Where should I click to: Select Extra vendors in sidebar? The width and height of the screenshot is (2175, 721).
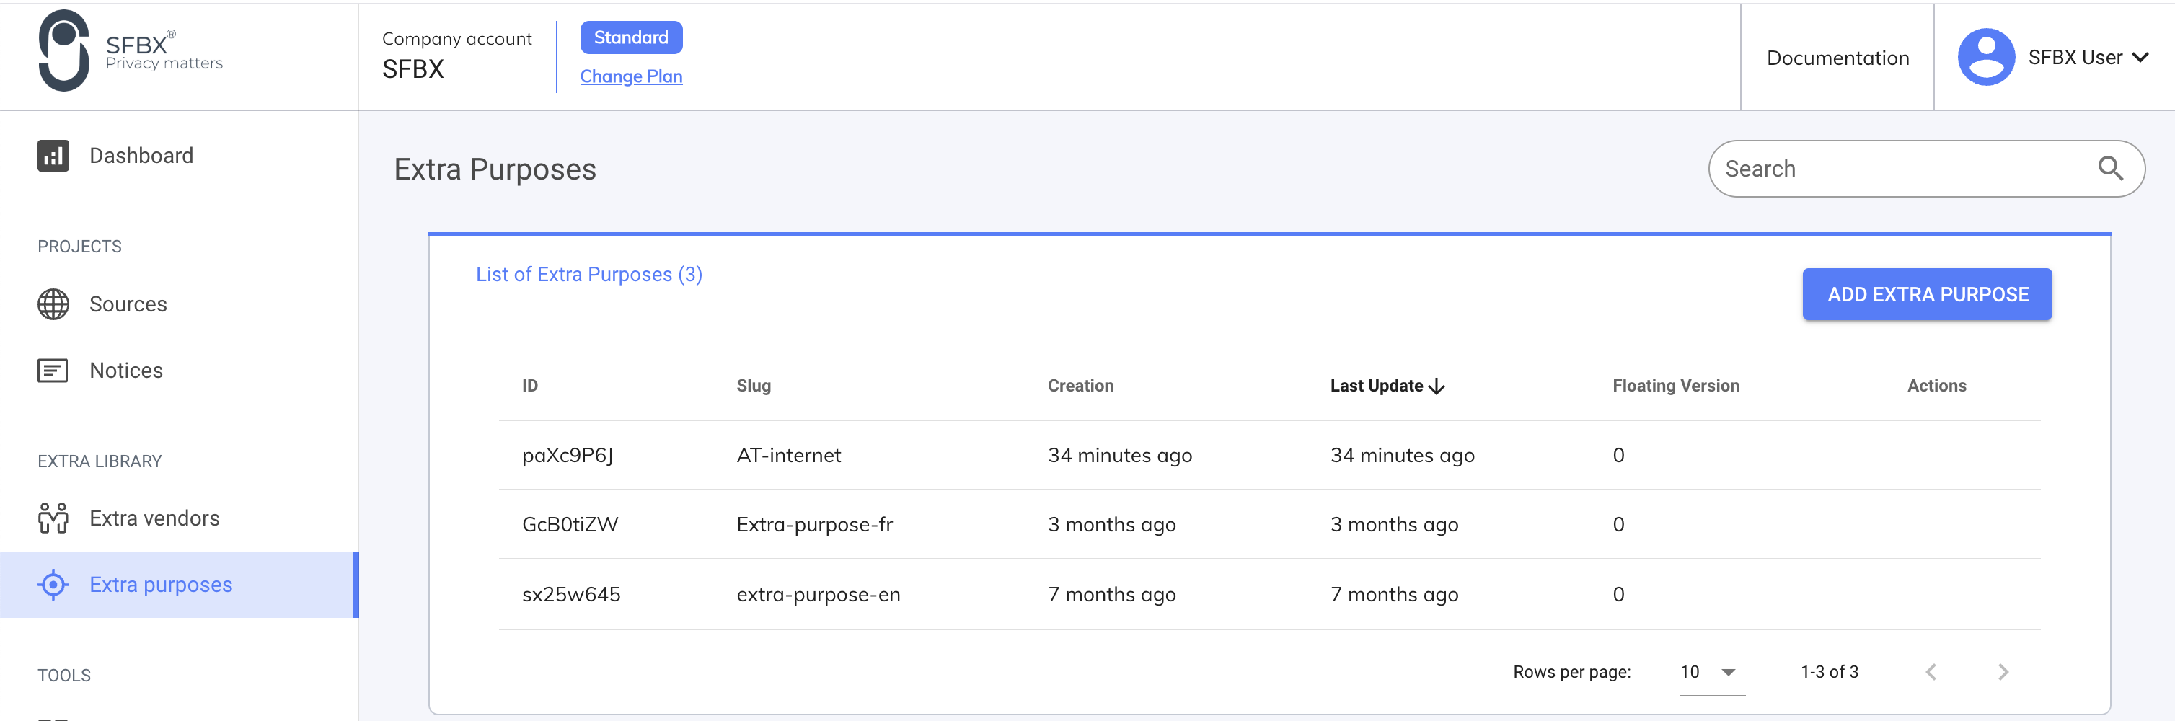154,518
